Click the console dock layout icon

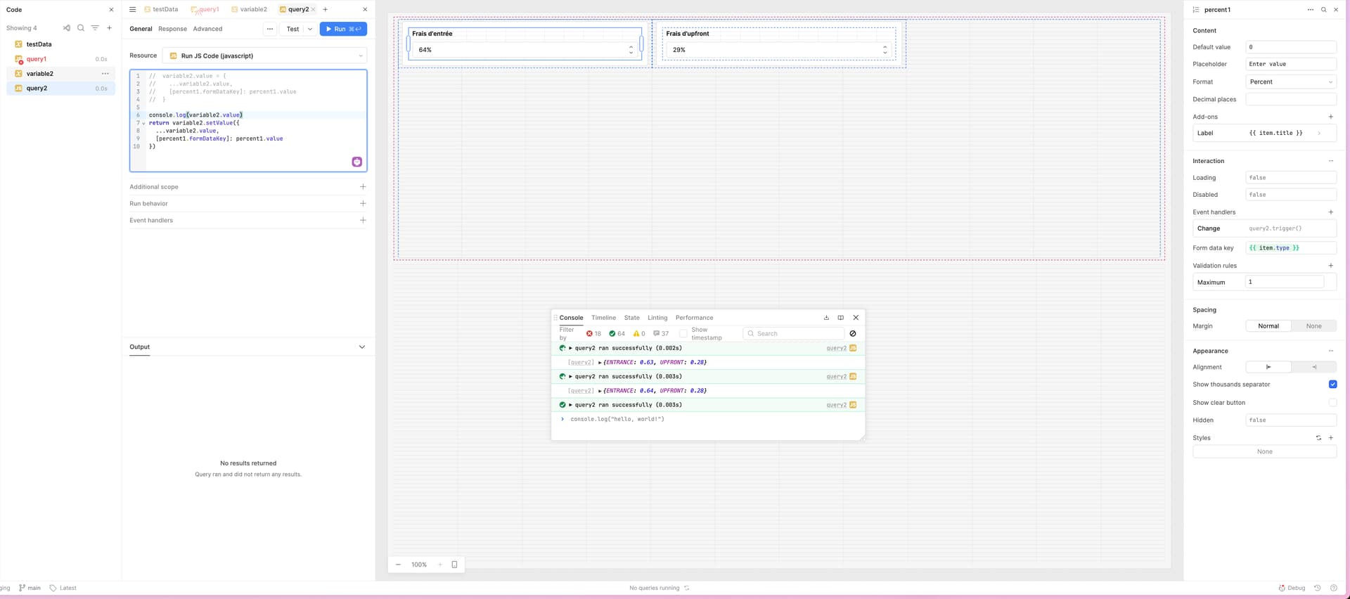click(x=840, y=318)
